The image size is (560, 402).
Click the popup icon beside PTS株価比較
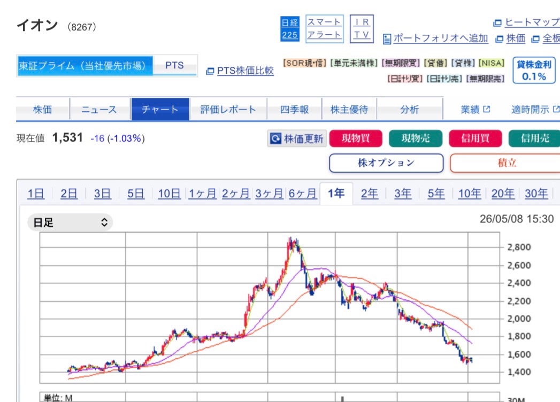click(x=210, y=72)
